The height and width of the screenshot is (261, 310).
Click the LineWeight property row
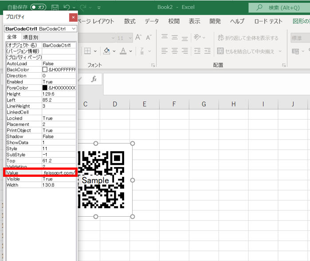coord(41,106)
